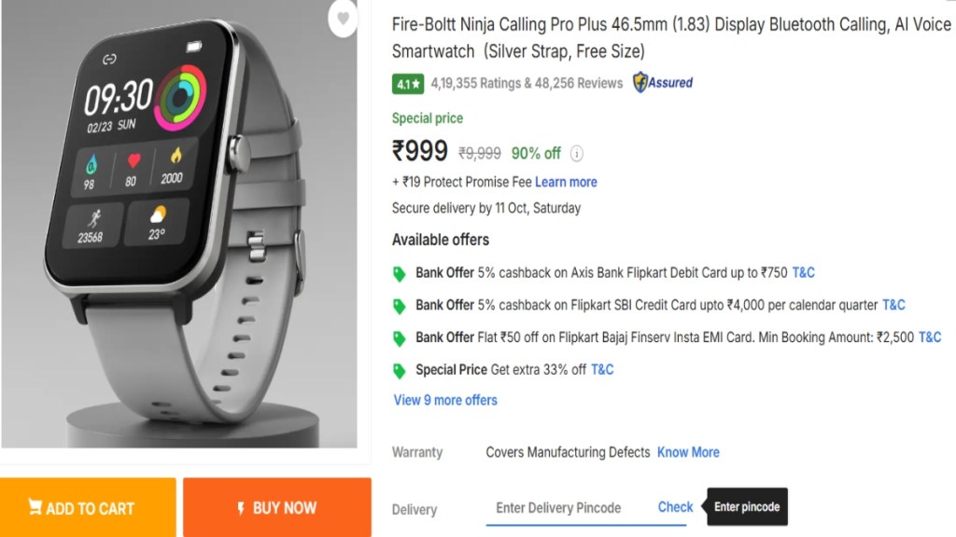Click the smartwatch product image
Image resolution: width=956 pixels, height=537 pixels.
[x=177, y=224]
